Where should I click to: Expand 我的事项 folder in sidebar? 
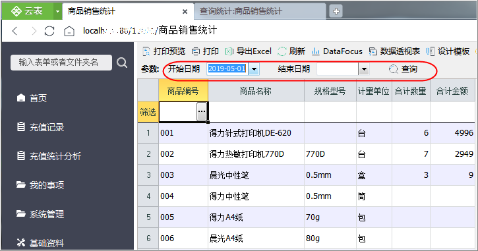click(x=47, y=185)
